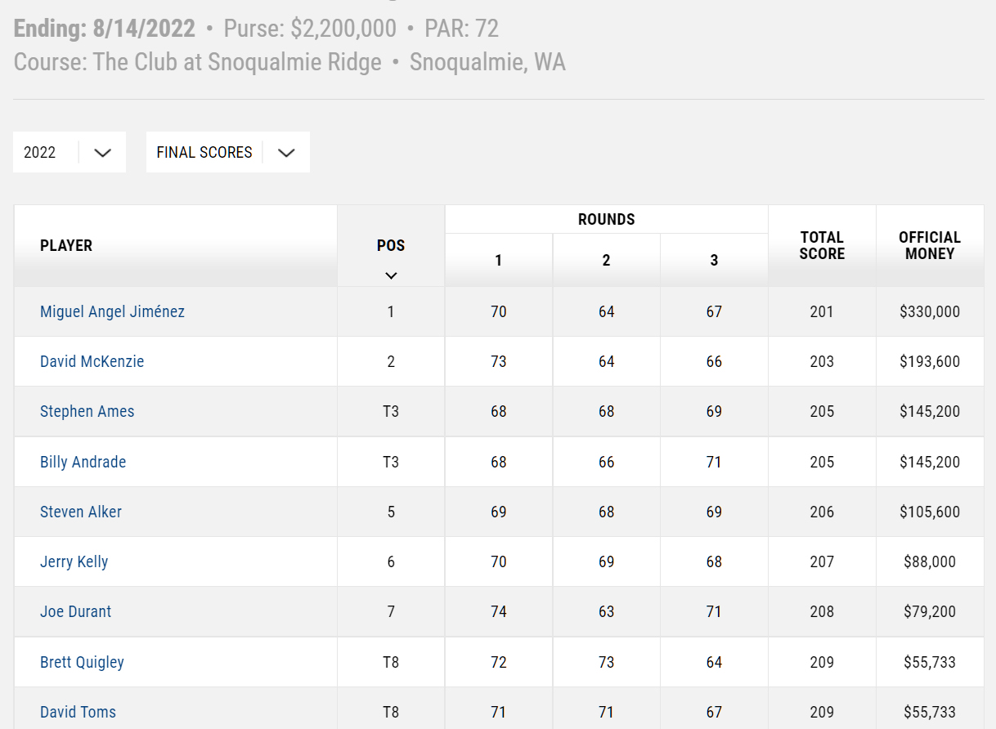Viewport: 996px width, 729px height.
Task: Click the TOTAL SCORE column header
Action: point(822,245)
